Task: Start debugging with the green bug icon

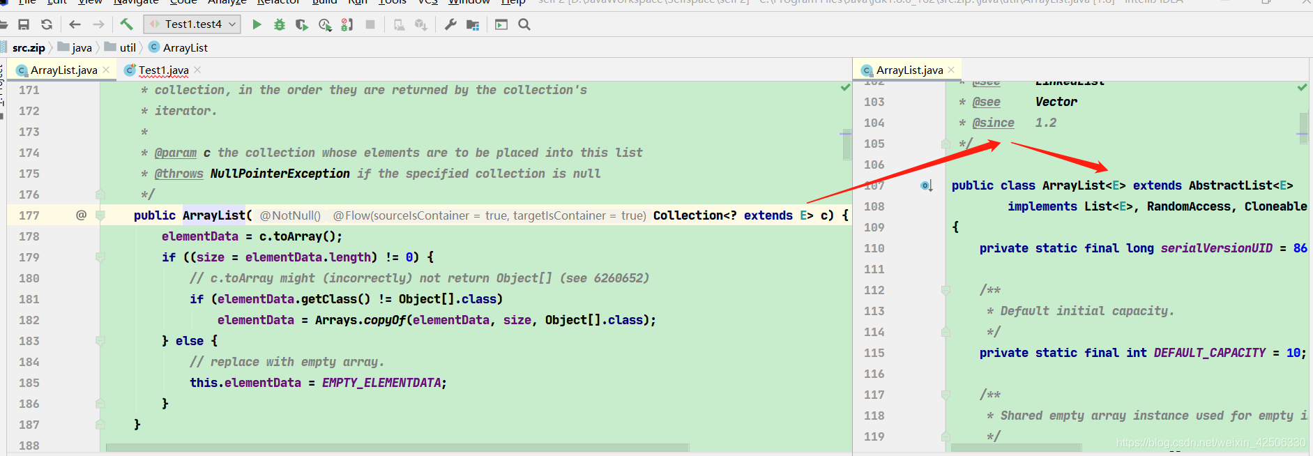Action: (x=280, y=24)
